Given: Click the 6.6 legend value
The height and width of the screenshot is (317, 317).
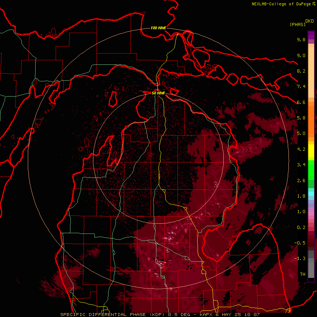Looking at the screenshot, I should pos(301,102).
